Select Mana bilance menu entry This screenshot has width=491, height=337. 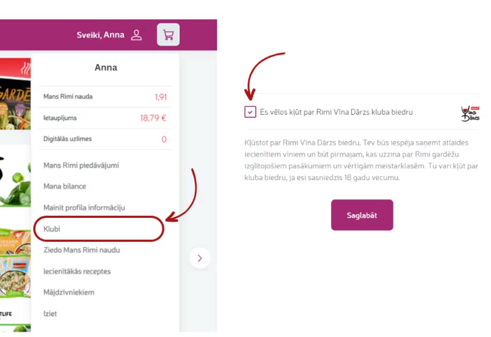pyautogui.click(x=65, y=186)
